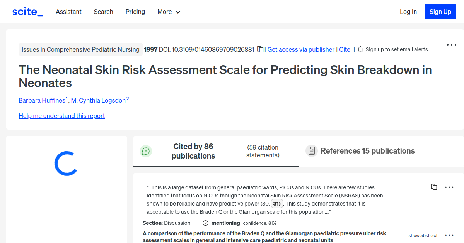Click the citation reference marker 31
464x243 pixels.
pos(276,203)
